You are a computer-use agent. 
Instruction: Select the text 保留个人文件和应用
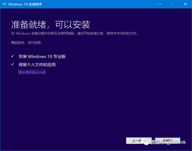coord(37,64)
